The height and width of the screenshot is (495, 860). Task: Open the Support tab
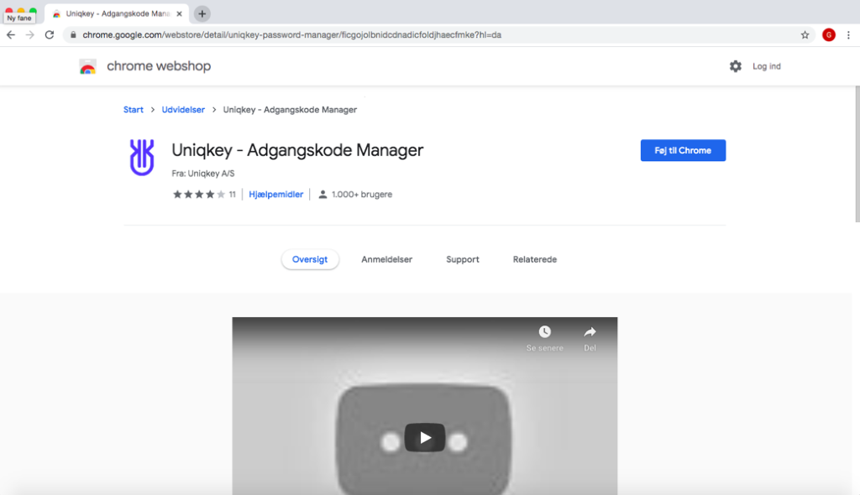click(463, 259)
